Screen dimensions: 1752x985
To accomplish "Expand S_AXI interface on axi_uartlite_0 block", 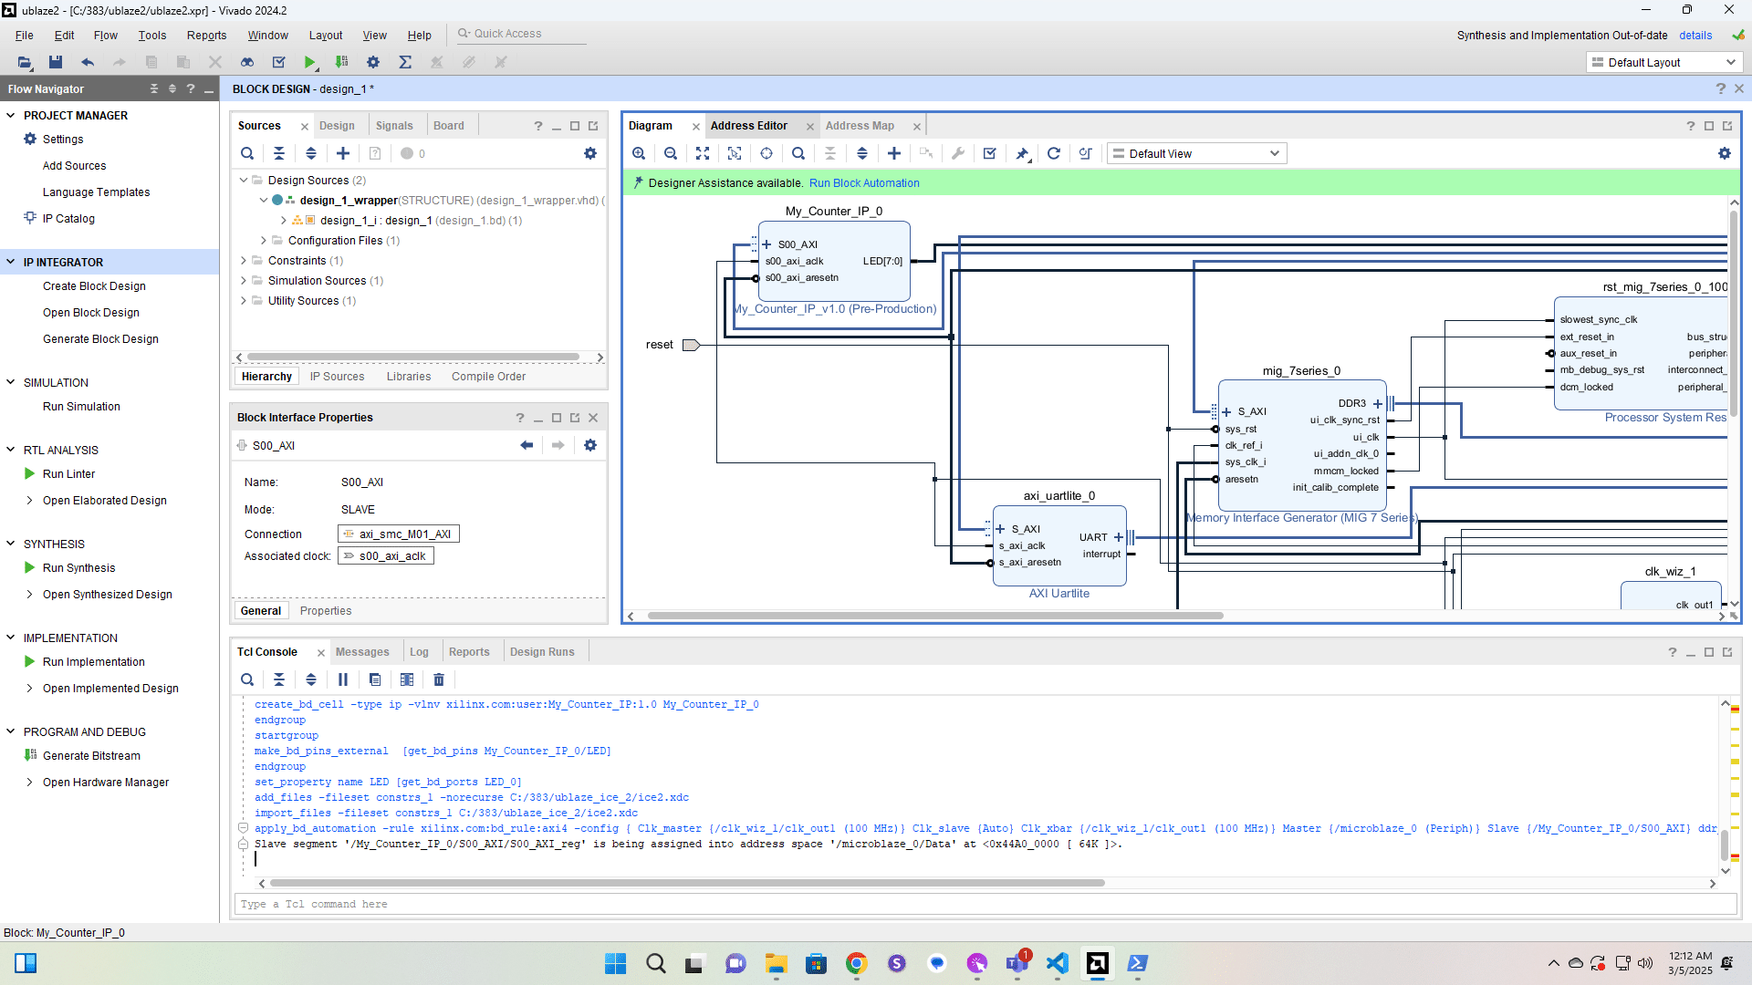I will [x=1001, y=529].
